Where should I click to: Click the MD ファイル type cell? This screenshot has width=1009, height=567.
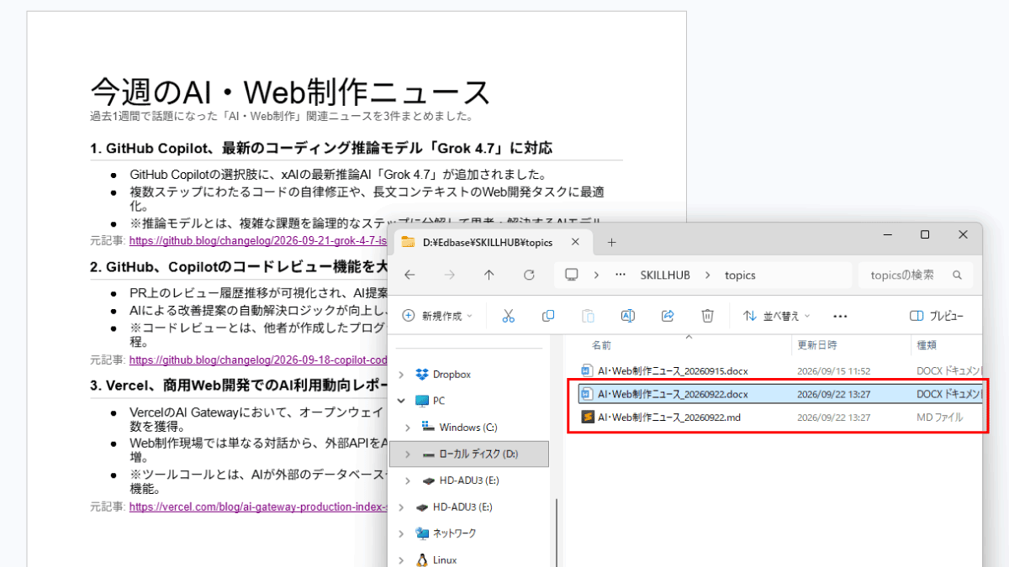point(939,417)
